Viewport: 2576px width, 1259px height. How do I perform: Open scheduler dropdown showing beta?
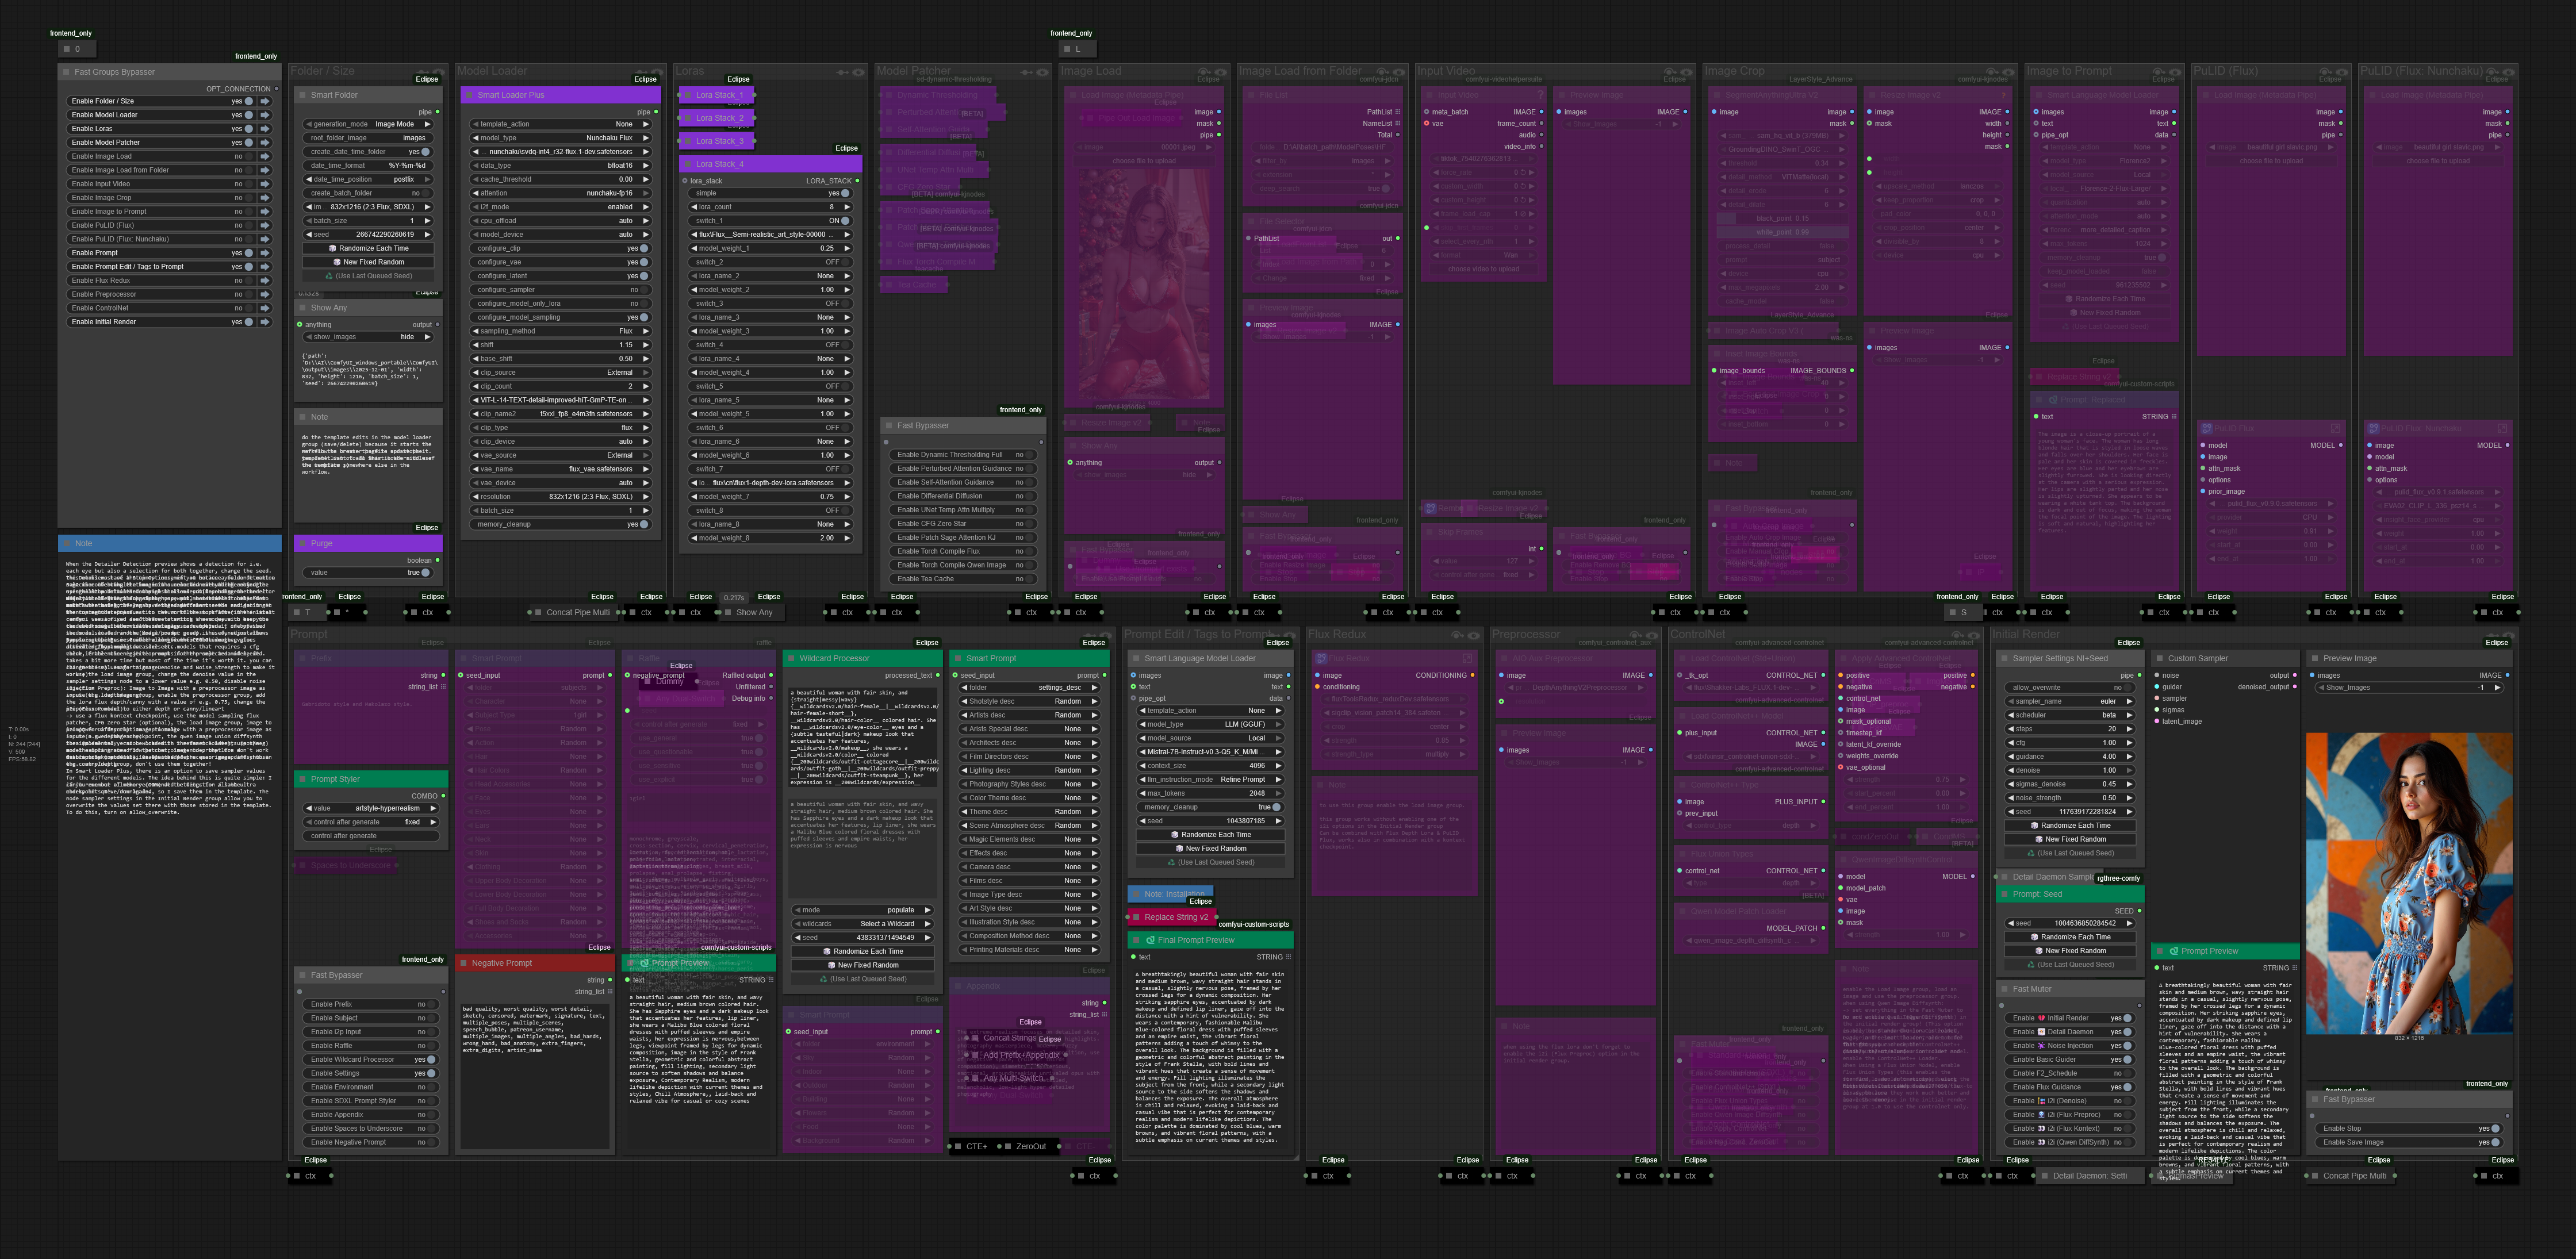point(2069,715)
